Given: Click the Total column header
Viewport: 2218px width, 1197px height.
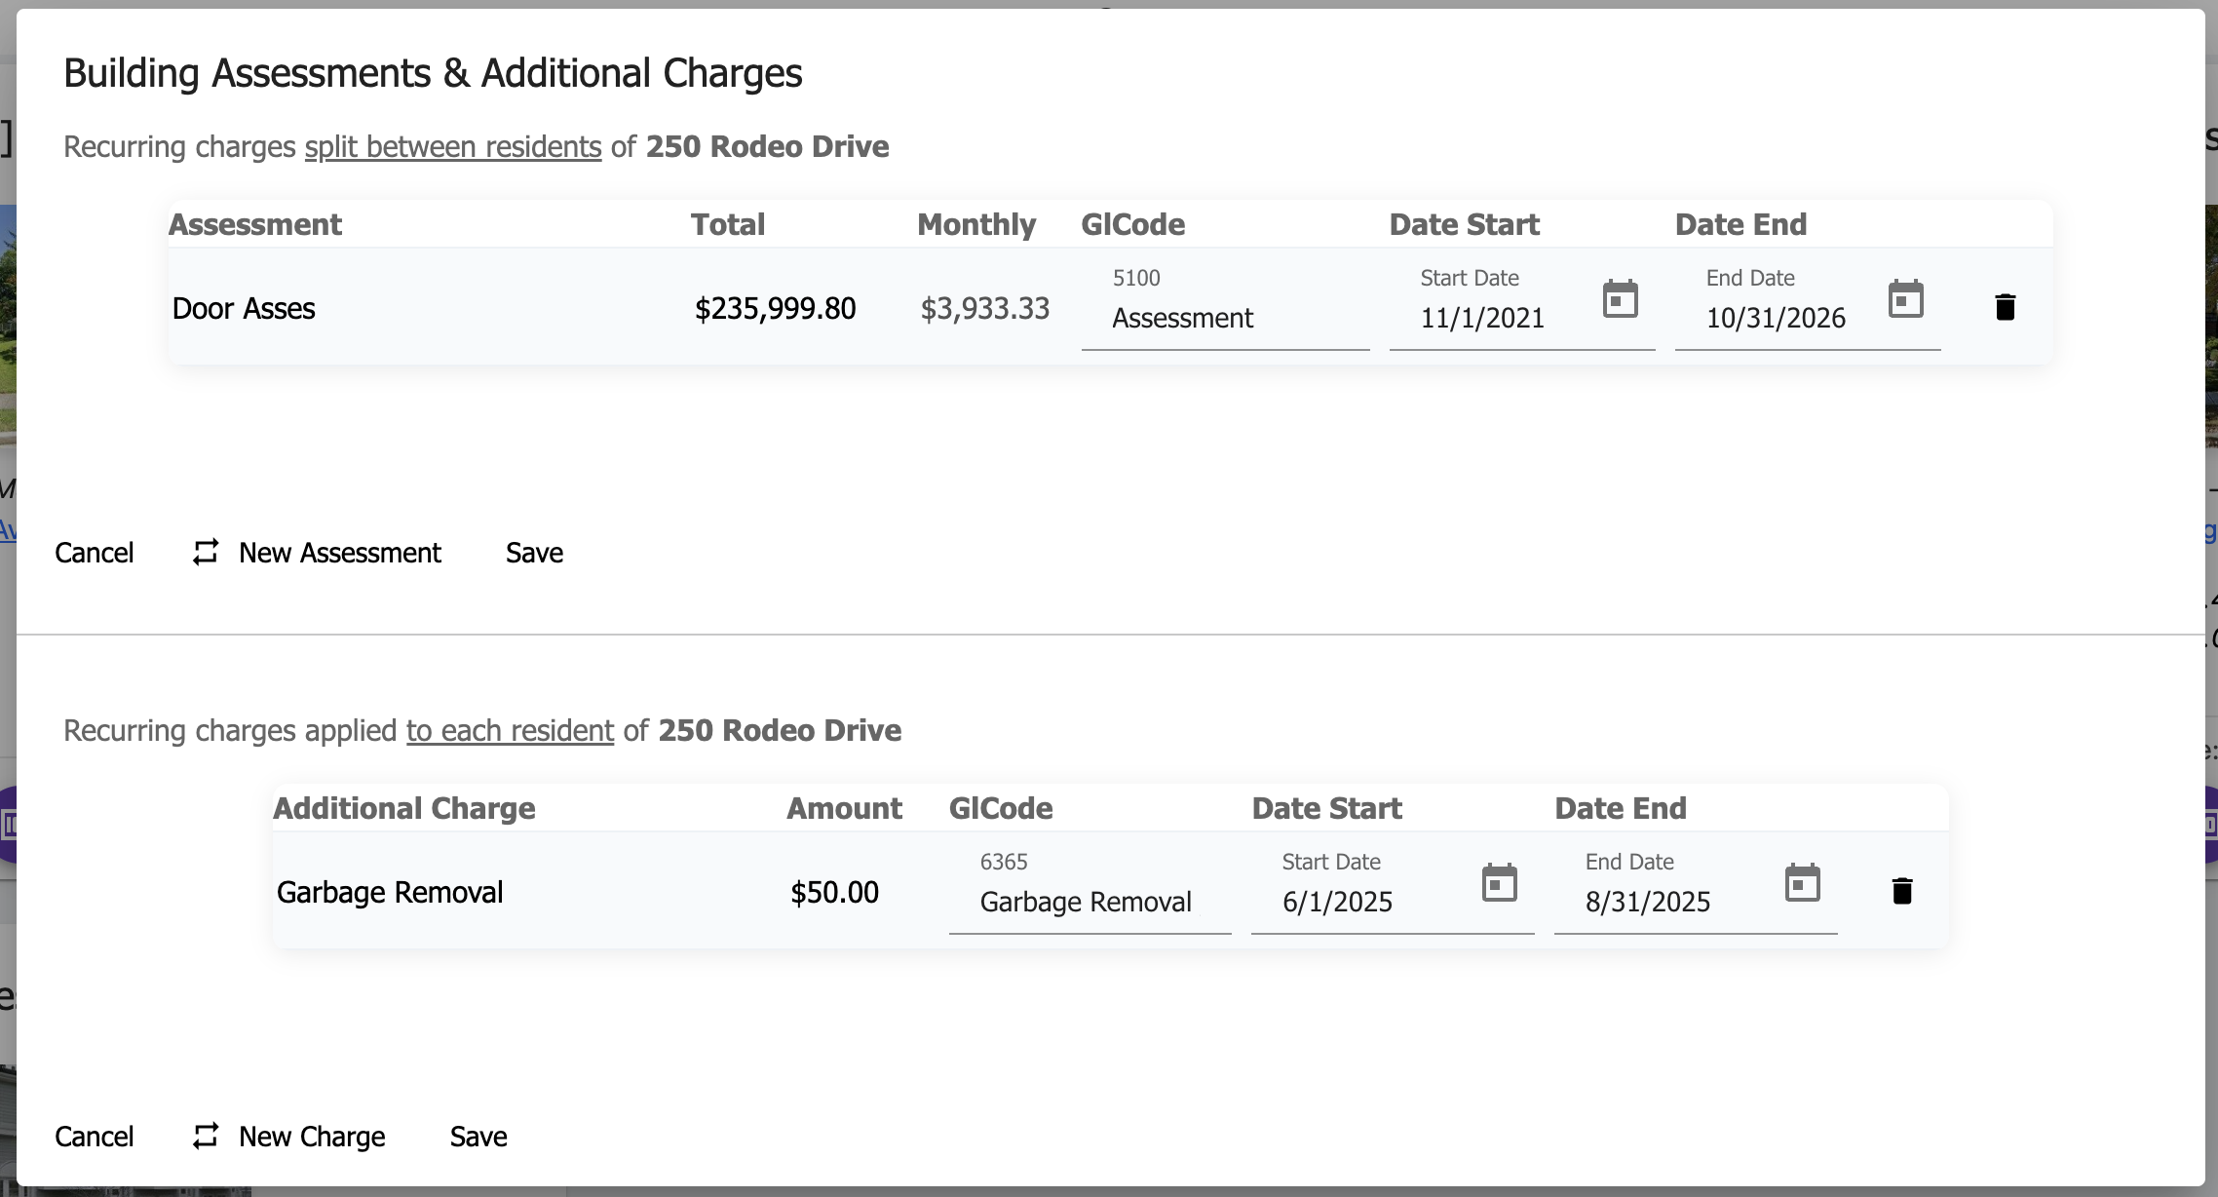Looking at the screenshot, I should point(728,224).
